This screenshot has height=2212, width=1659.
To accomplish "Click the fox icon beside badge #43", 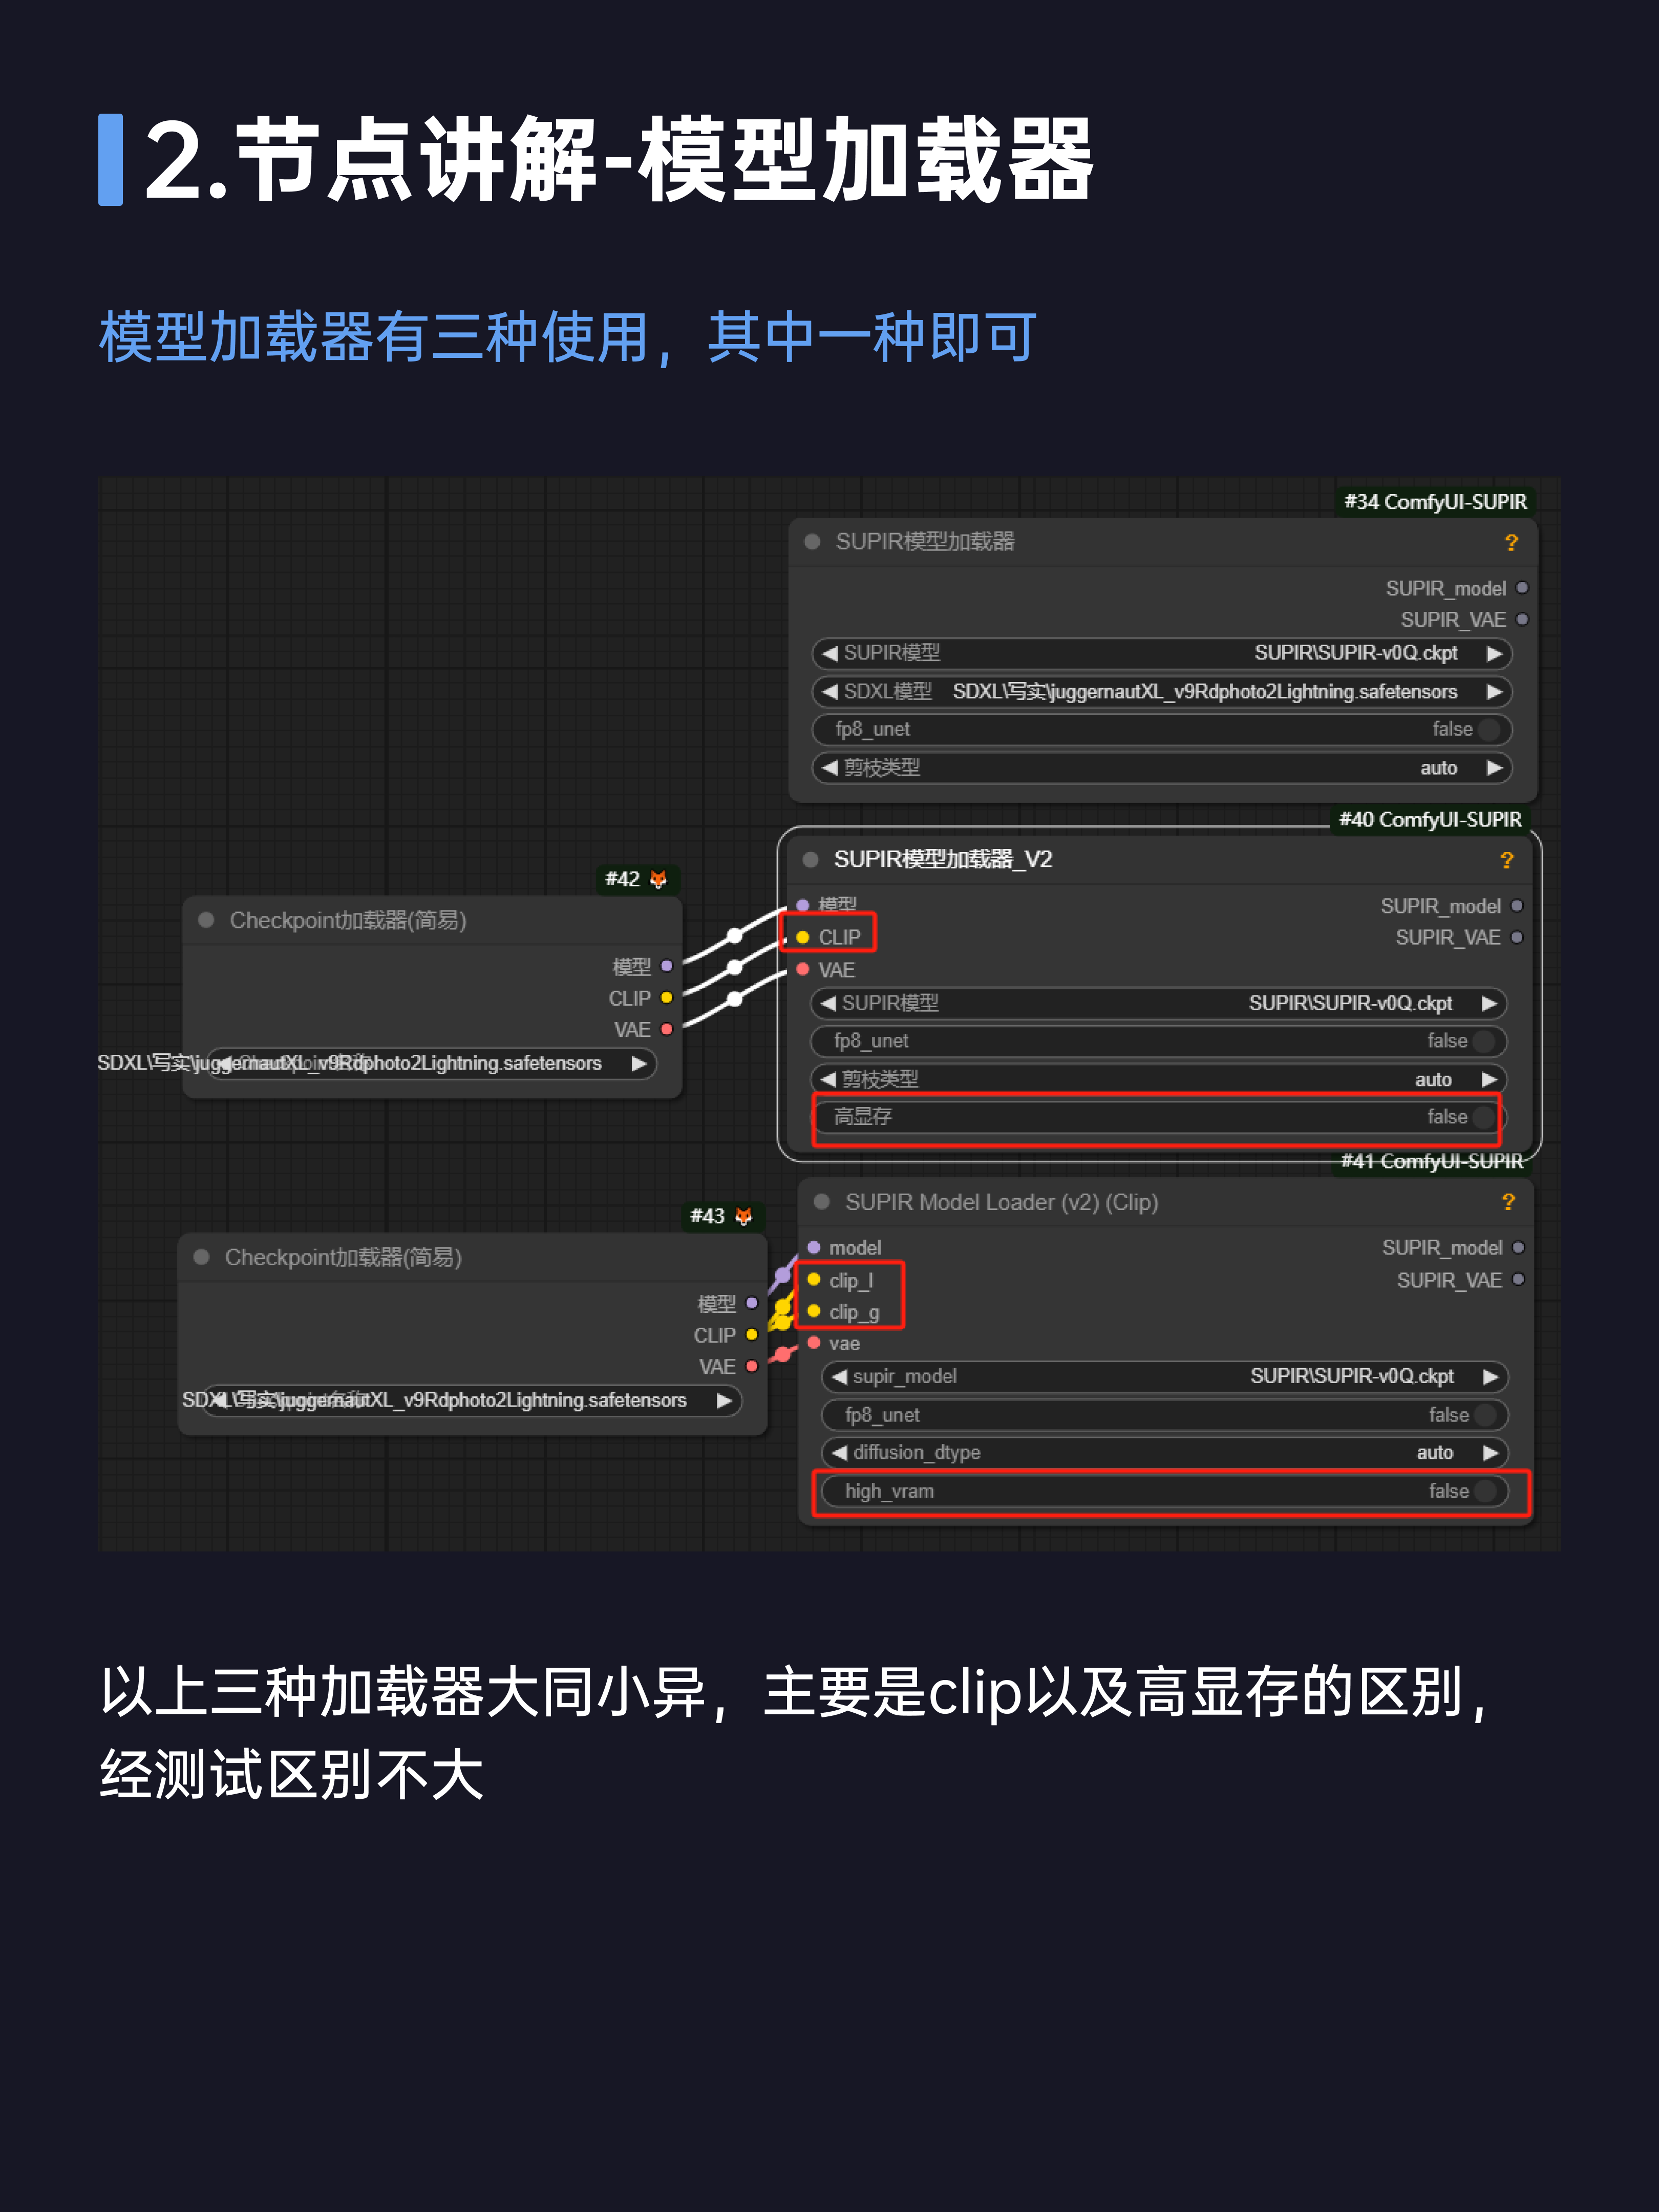I will tap(744, 1216).
